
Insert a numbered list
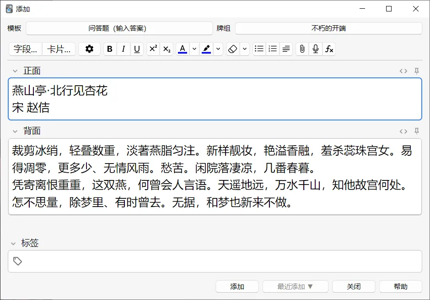pyautogui.click(x=272, y=49)
